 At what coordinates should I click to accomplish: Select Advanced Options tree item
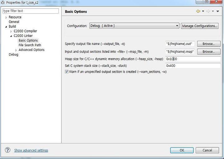(x=31, y=50)
